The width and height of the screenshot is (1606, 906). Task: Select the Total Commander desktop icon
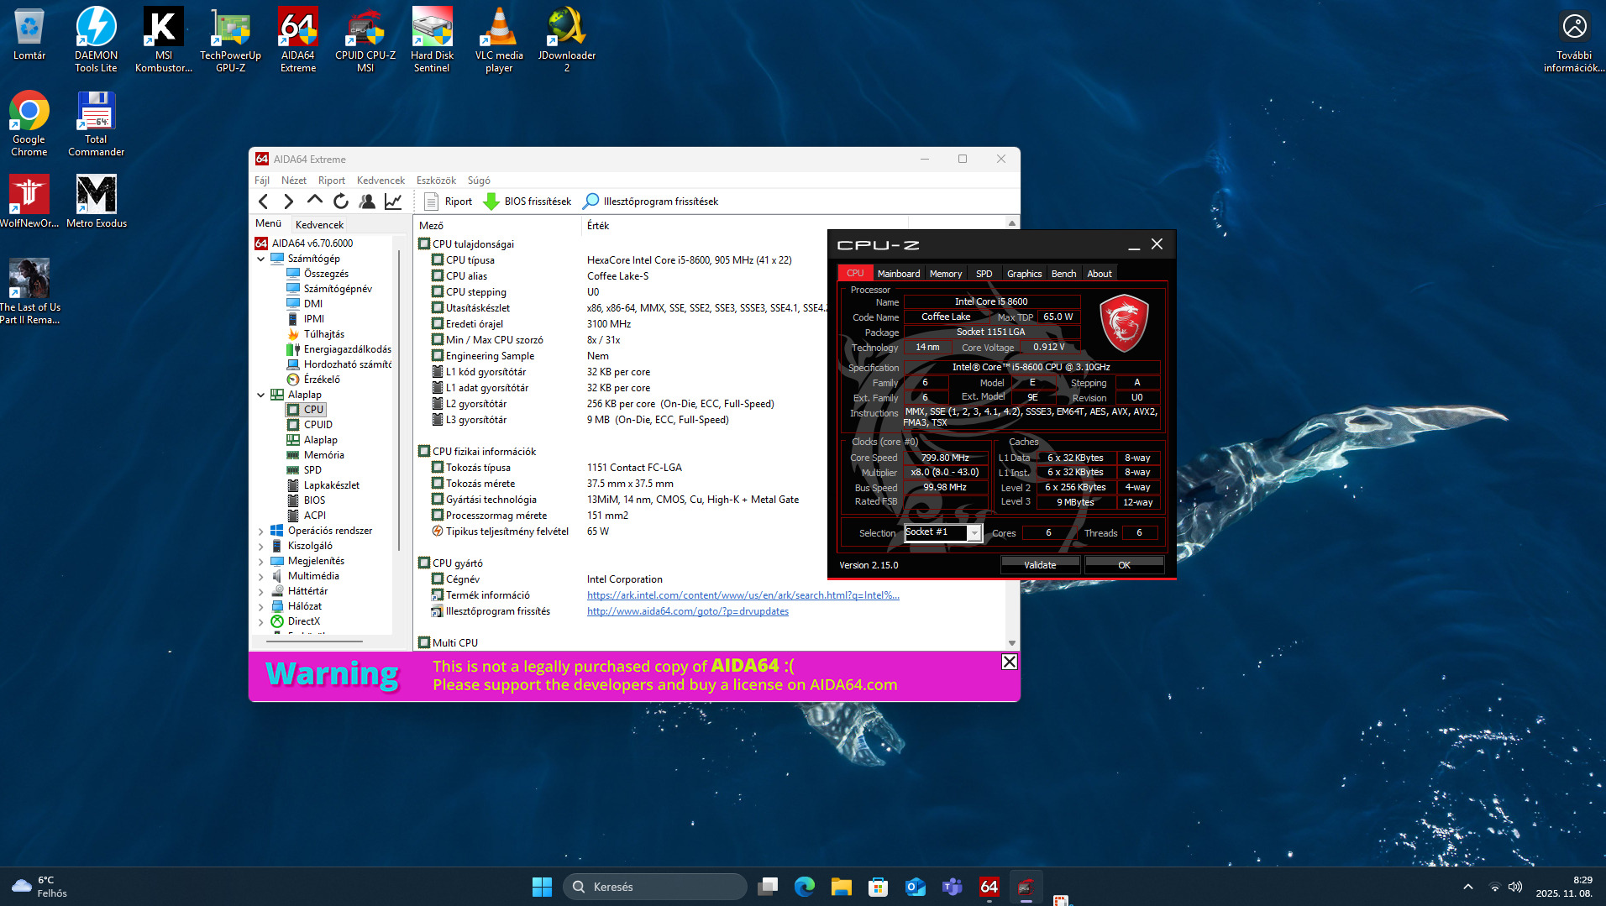[x=96, y=123]
